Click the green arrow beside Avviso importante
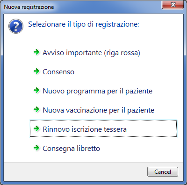 click(x=36, y=52)
